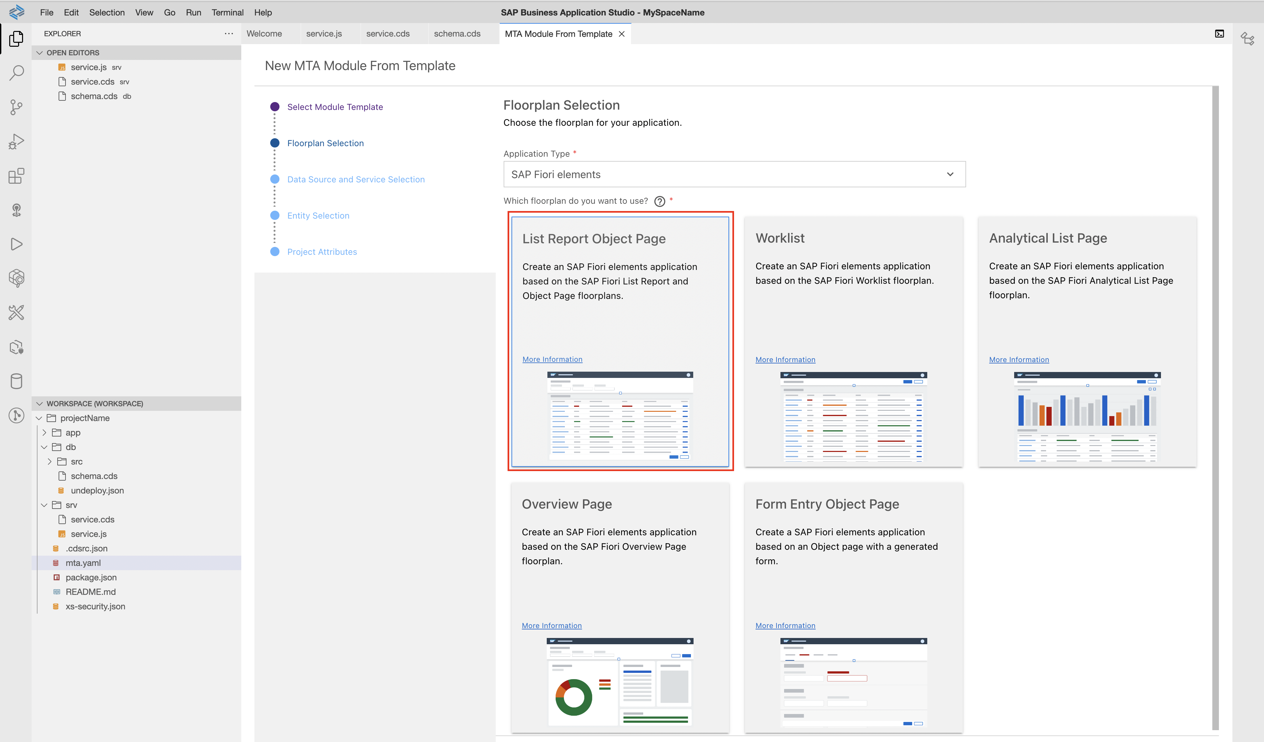Select the Form Entry Object Page floorplan

[x=854, y=608]
